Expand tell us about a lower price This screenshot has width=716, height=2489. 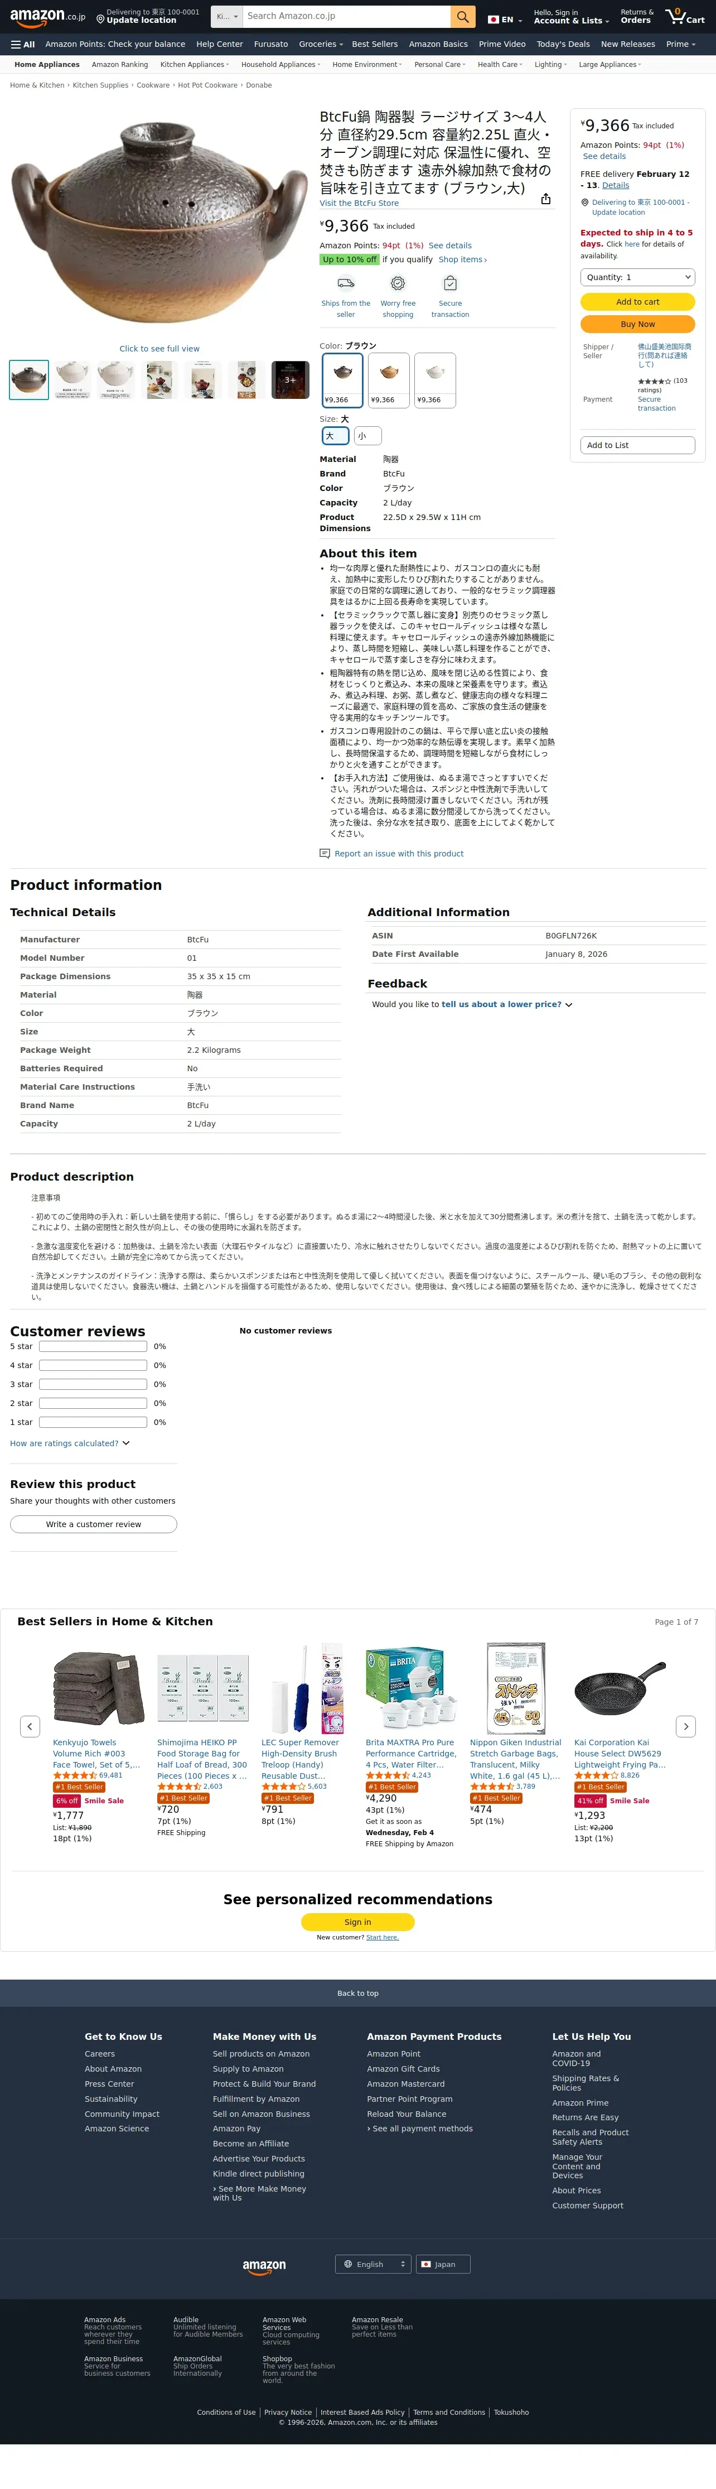tap(506, 1005)
